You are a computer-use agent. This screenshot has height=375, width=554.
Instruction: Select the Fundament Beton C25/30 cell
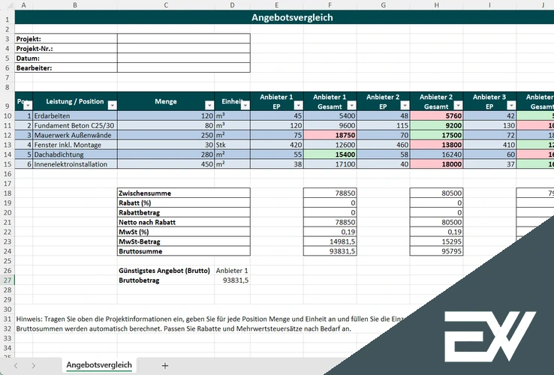tap(75, 125)
